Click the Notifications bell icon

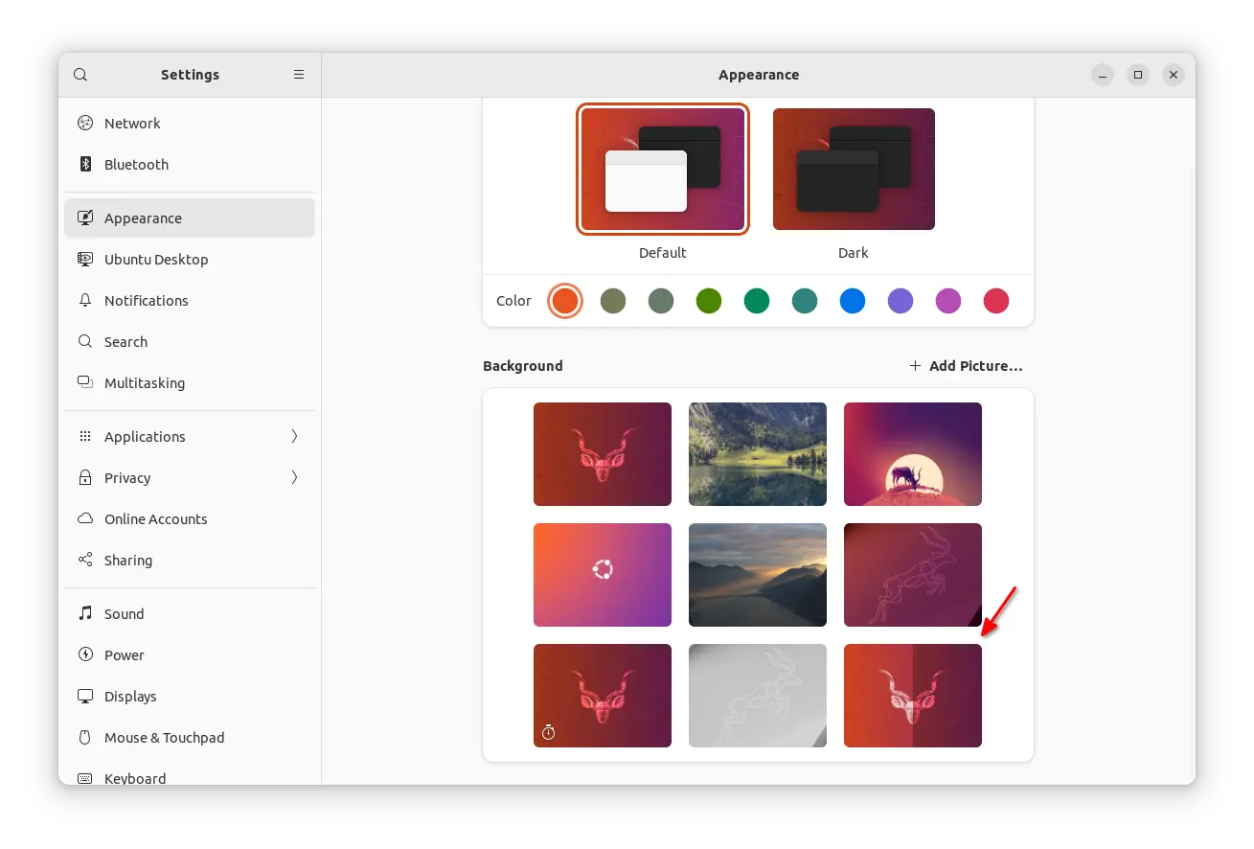pyautogui.click(x=85, y=300)
